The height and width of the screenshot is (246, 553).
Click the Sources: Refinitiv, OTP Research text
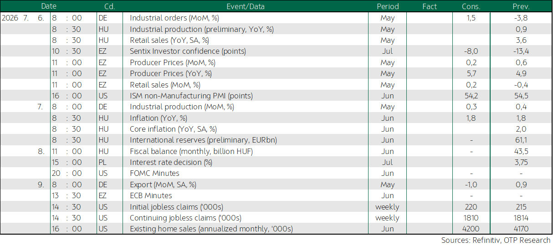click(496, 240)
